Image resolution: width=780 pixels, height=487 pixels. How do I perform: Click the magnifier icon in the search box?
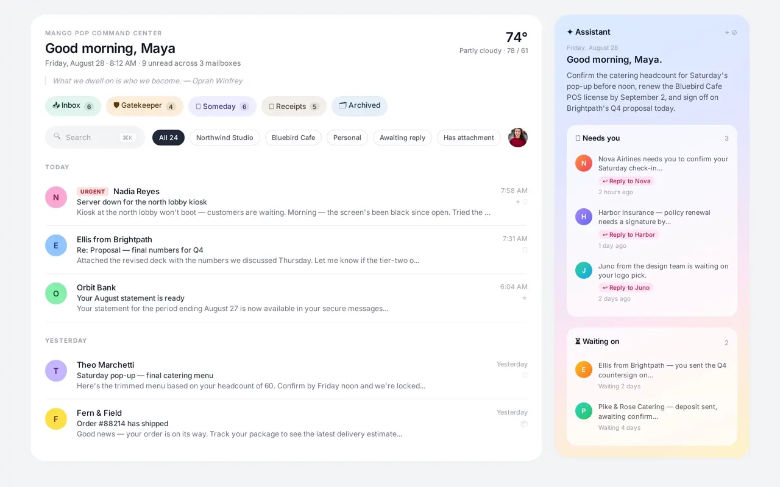coord(57,136)
